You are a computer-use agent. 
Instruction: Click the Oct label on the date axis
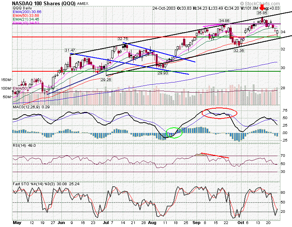pyautogui.click(x=241, y=223)
